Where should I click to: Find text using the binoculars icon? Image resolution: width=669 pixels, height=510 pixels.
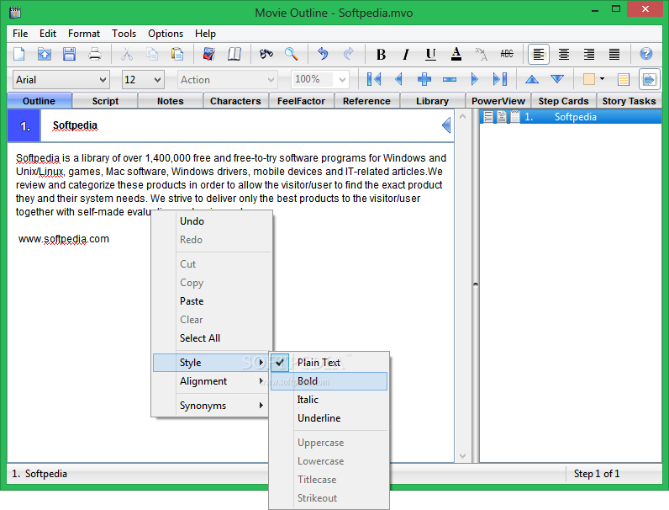point(266,54)
